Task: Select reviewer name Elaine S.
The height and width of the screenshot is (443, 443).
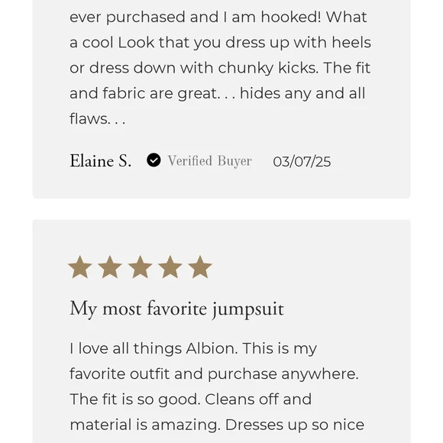Action: pos(101,160)
